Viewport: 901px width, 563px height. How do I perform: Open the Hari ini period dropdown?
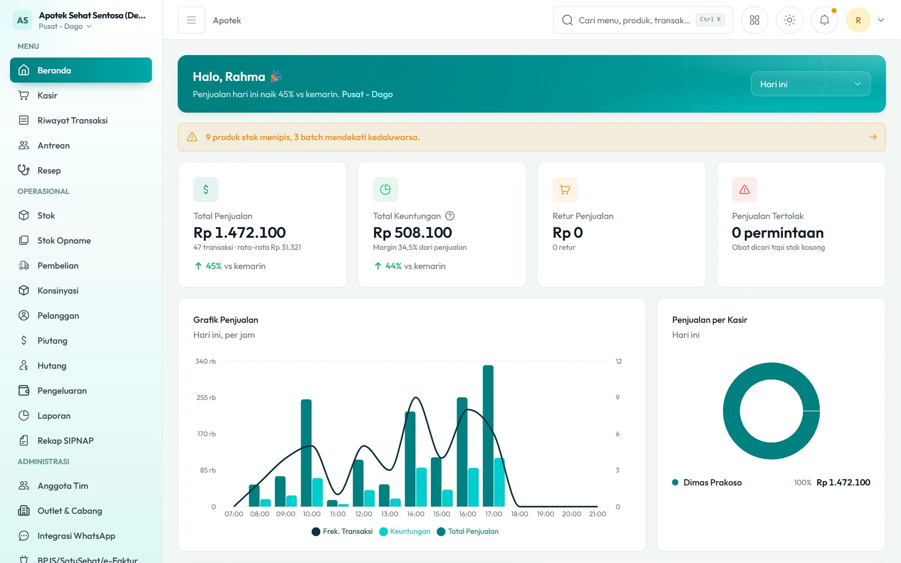point(810,84)
